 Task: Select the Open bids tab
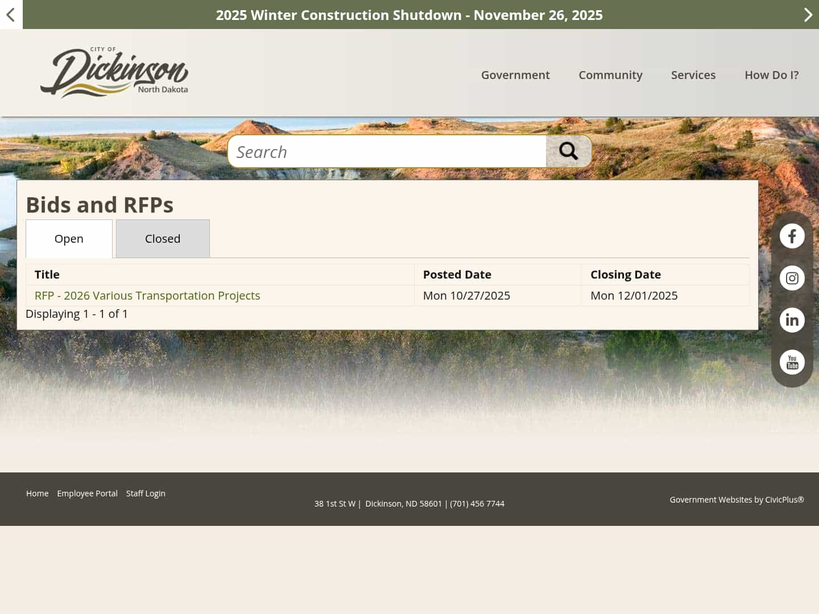click(x=69, y=238)
